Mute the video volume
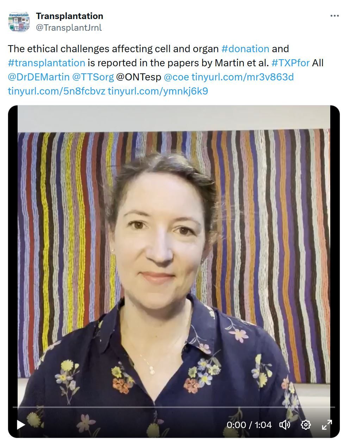 tap(284, 424)
